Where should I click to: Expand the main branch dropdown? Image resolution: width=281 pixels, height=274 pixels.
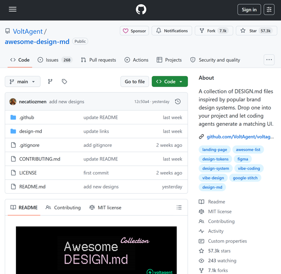tap(22, 82)
